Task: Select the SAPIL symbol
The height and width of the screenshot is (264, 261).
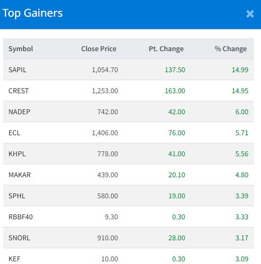Action: tap(17, 70)
